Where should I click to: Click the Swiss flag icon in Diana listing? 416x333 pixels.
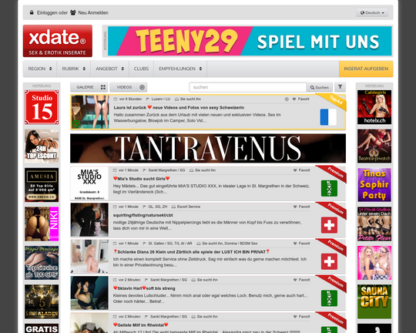point(329,261)
